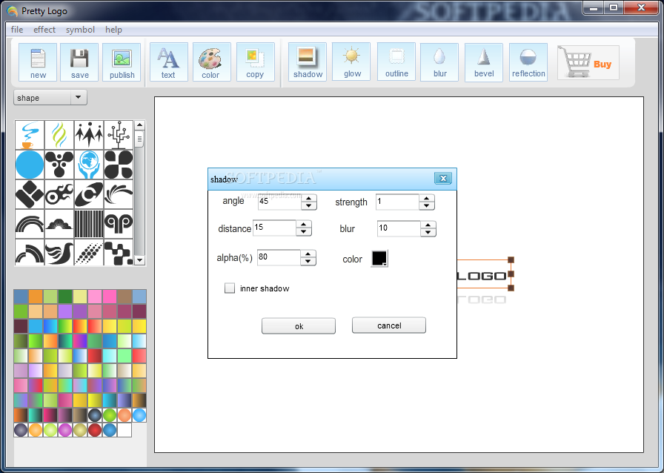Select the text tool icon

point(168,62)
